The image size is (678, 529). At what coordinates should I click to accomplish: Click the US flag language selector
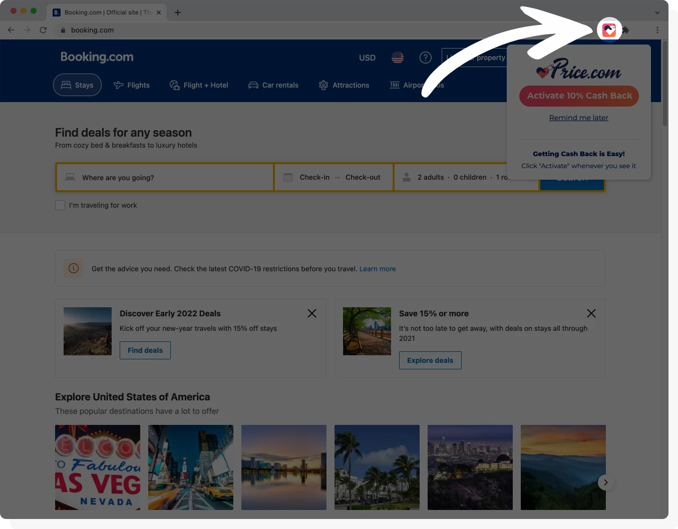click(397, 58)
